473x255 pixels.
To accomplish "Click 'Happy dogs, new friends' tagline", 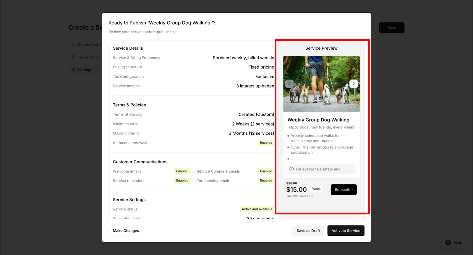I will (x=321, y=127).
